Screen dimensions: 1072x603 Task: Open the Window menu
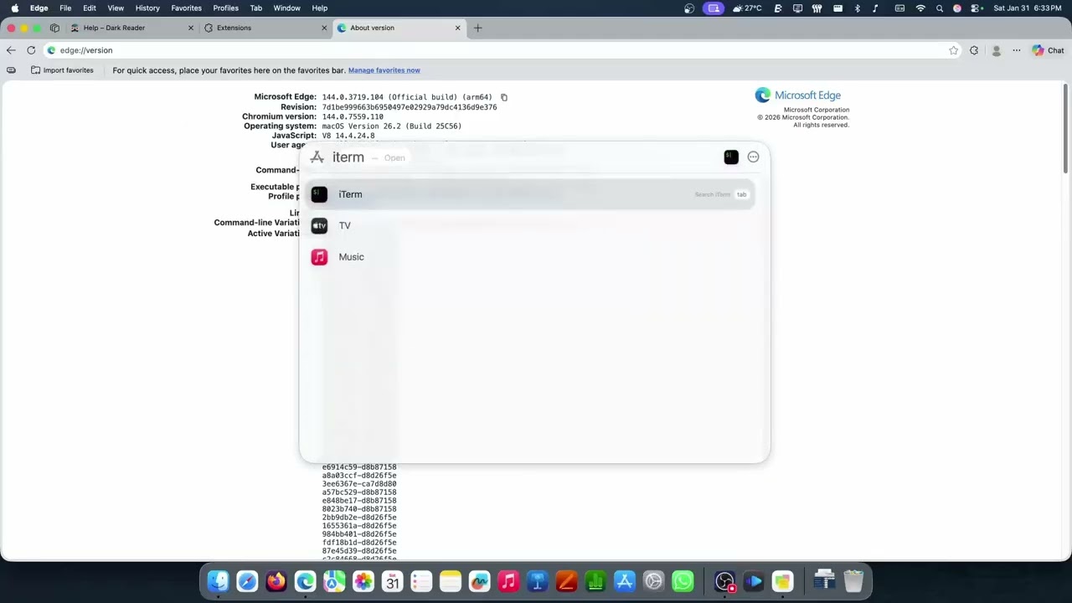pos(286,8)
